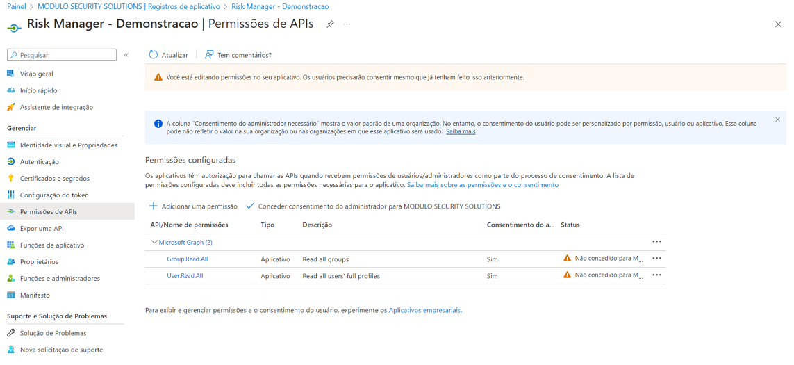Click the Saiba mais link in info banner
This screenshot has width=794, height=365.
point(461,131)
